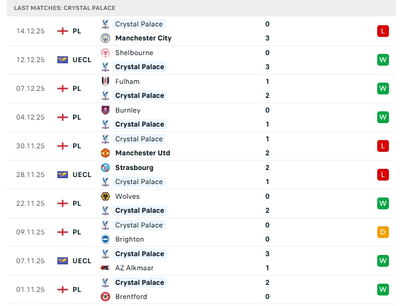Open the Strasbourg team link
This screenshot has height=306, width=403.
(x=134, y=168)
